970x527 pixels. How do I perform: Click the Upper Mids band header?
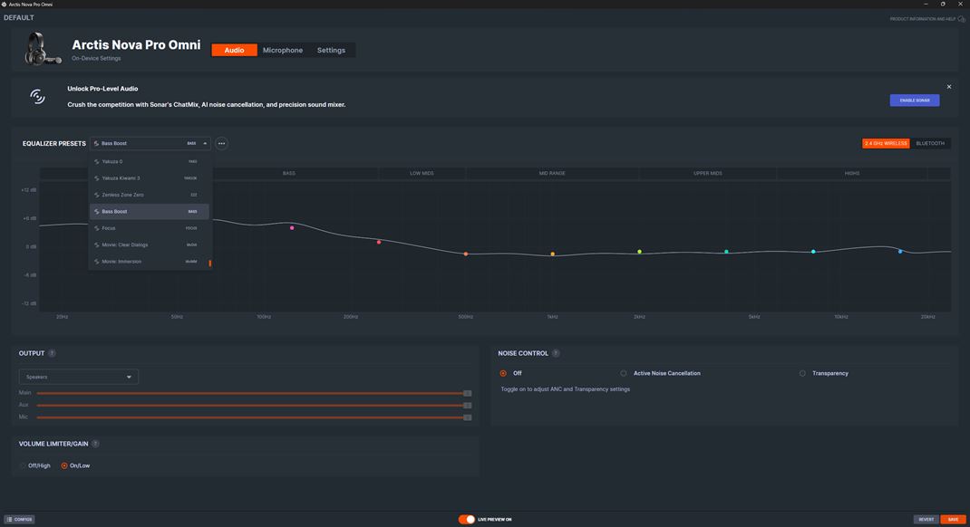pyautogui.click(x=708, y=174)
